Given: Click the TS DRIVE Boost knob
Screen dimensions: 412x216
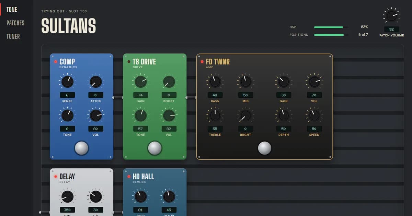Looking at the screenshot, I should [169, 82].
